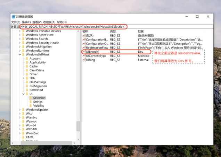The width and height of the screenshot is (221, 157).
Task: Click tree horizontal scrollbar left arrow
Action: tap(13, 143)
